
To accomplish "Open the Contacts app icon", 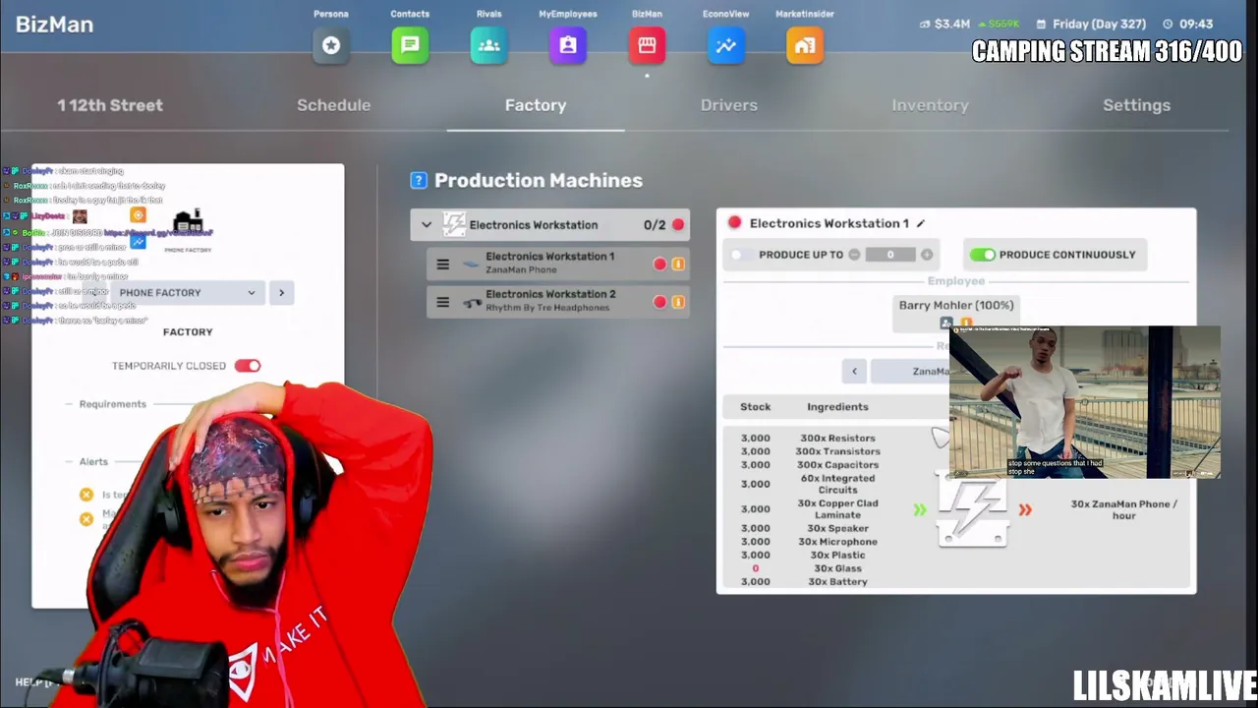I will click(x=410, y=45).
